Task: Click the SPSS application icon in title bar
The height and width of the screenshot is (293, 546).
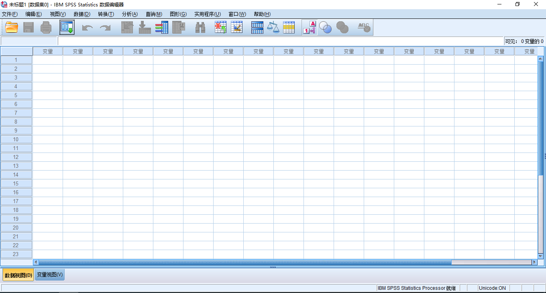Action: point(4,4)
